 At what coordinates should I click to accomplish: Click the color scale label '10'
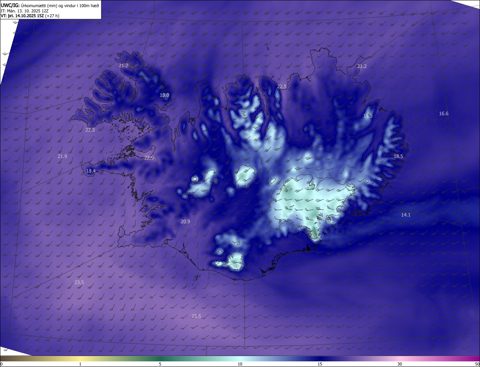pos(240,364)
